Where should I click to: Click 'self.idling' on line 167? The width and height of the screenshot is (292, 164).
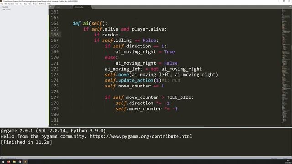click(x=117, y=41)
